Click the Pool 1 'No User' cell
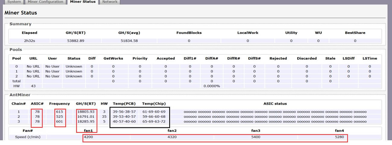The width and height of the screenshot is (392, 145). [52, 71]
